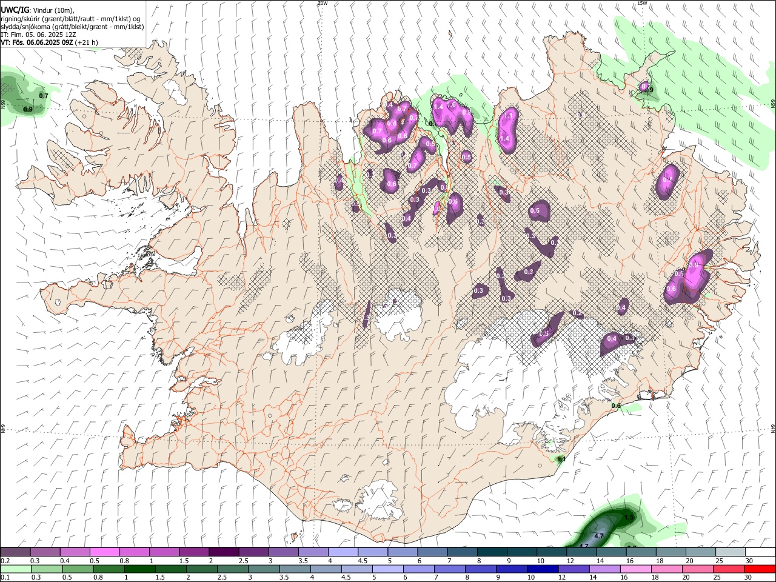Click the "0.7" value in the green patch beside the title box

[44, 96]
